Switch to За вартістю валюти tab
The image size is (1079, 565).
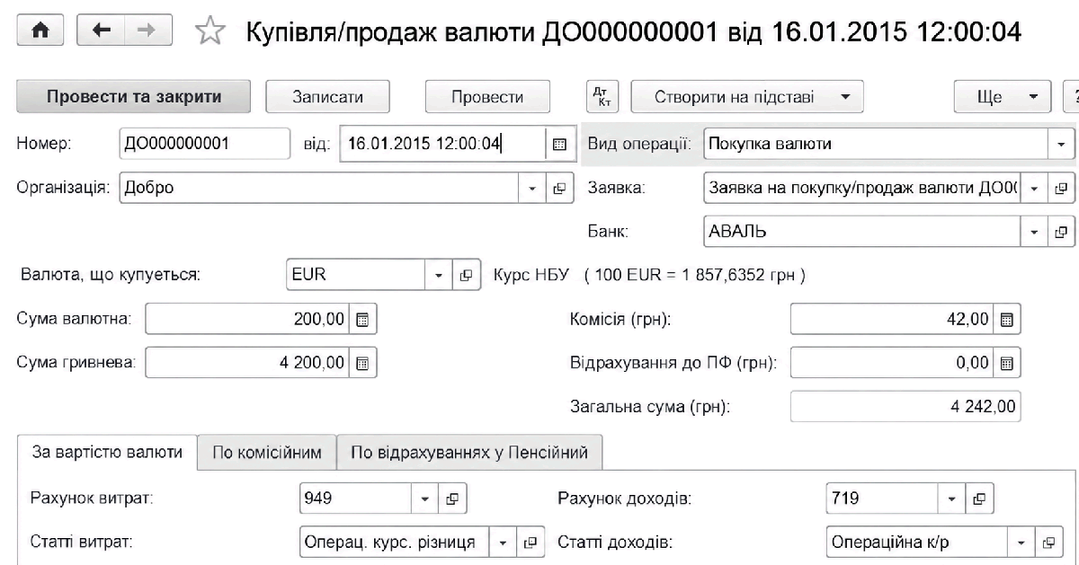coord(107,453)
